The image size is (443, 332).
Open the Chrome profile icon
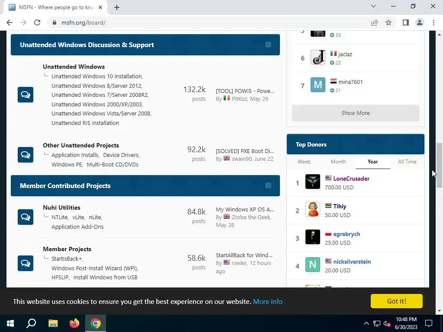(420, 22)
